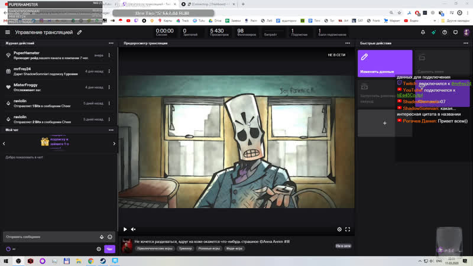Click the 98 Фолловеров stat
Image resolution: width=473 pixels, height=266 pixels.
click(247, 33)
